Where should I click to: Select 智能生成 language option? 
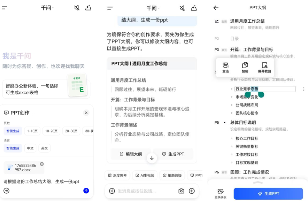13,148
